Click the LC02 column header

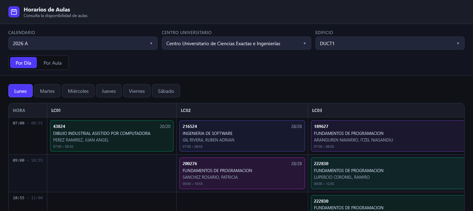(x=186, y=111)
